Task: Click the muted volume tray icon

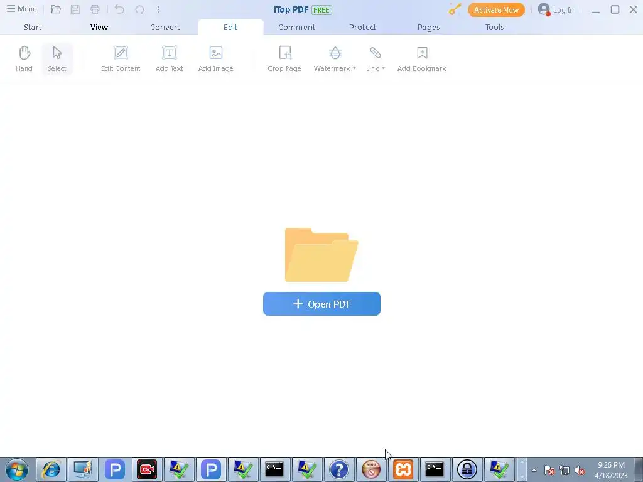Action: pos(580,470)
